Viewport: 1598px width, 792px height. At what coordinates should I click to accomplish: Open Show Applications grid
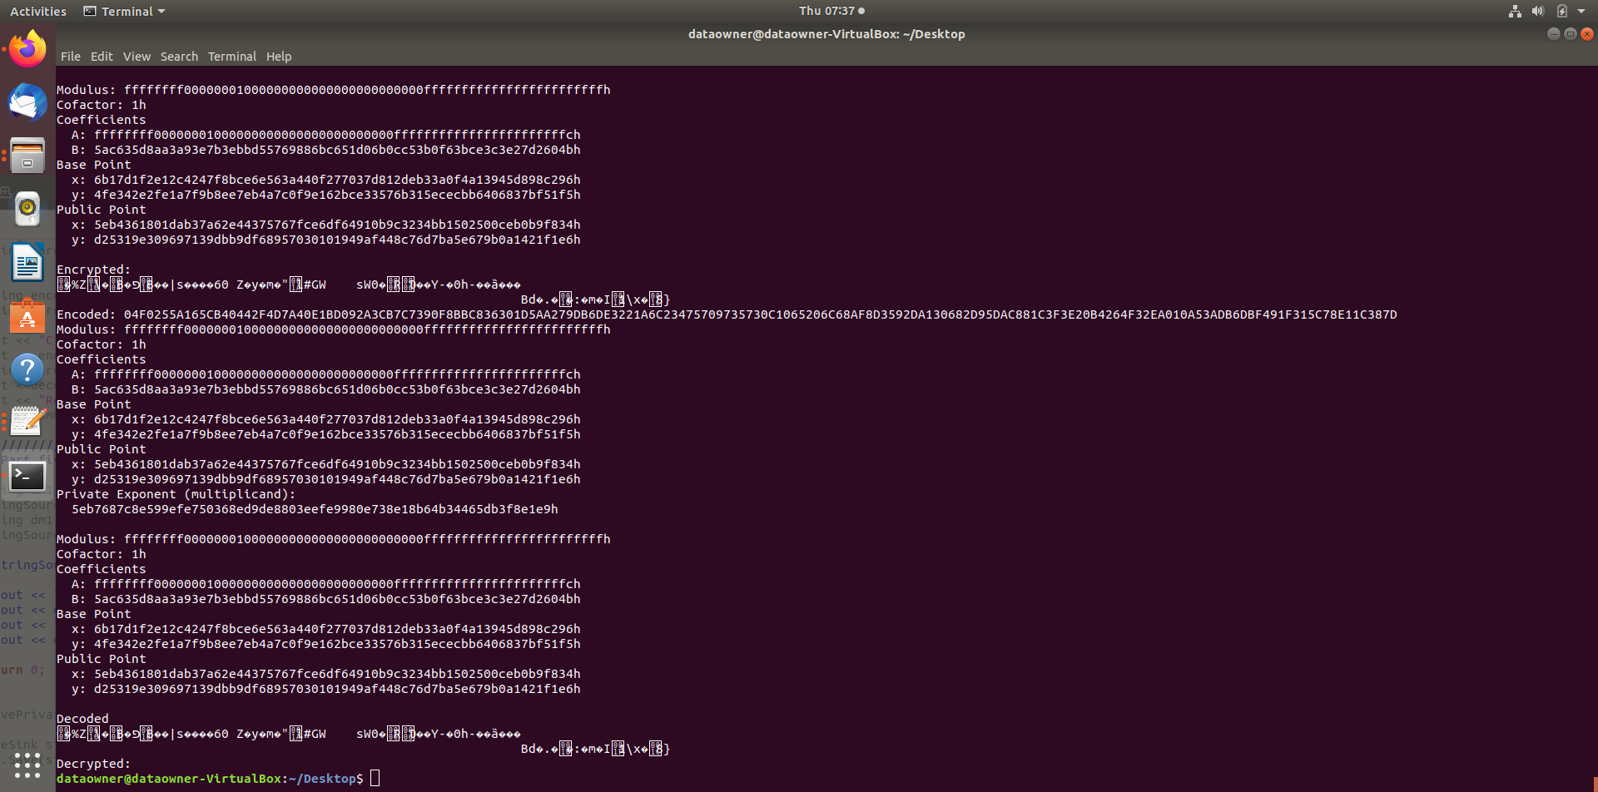click(x=27, y=765)
